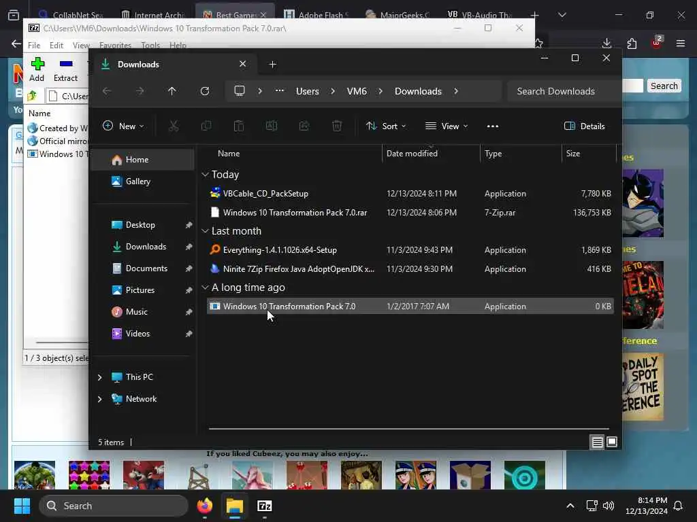Toggle the Details pane in Explorer
The image size is (697, 522).
point(585,126)
